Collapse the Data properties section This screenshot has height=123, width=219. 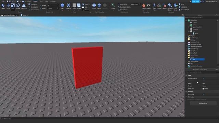(x=186, y=75)
